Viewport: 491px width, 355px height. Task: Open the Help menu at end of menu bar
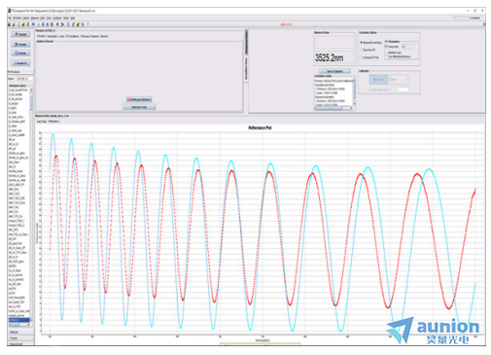pos(73,18)
